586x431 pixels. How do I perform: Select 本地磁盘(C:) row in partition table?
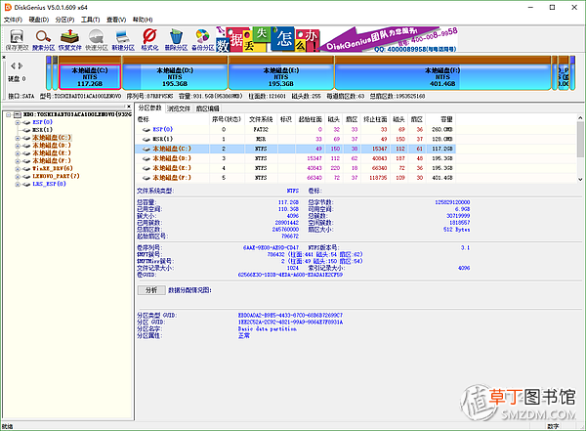click(295, 149)
